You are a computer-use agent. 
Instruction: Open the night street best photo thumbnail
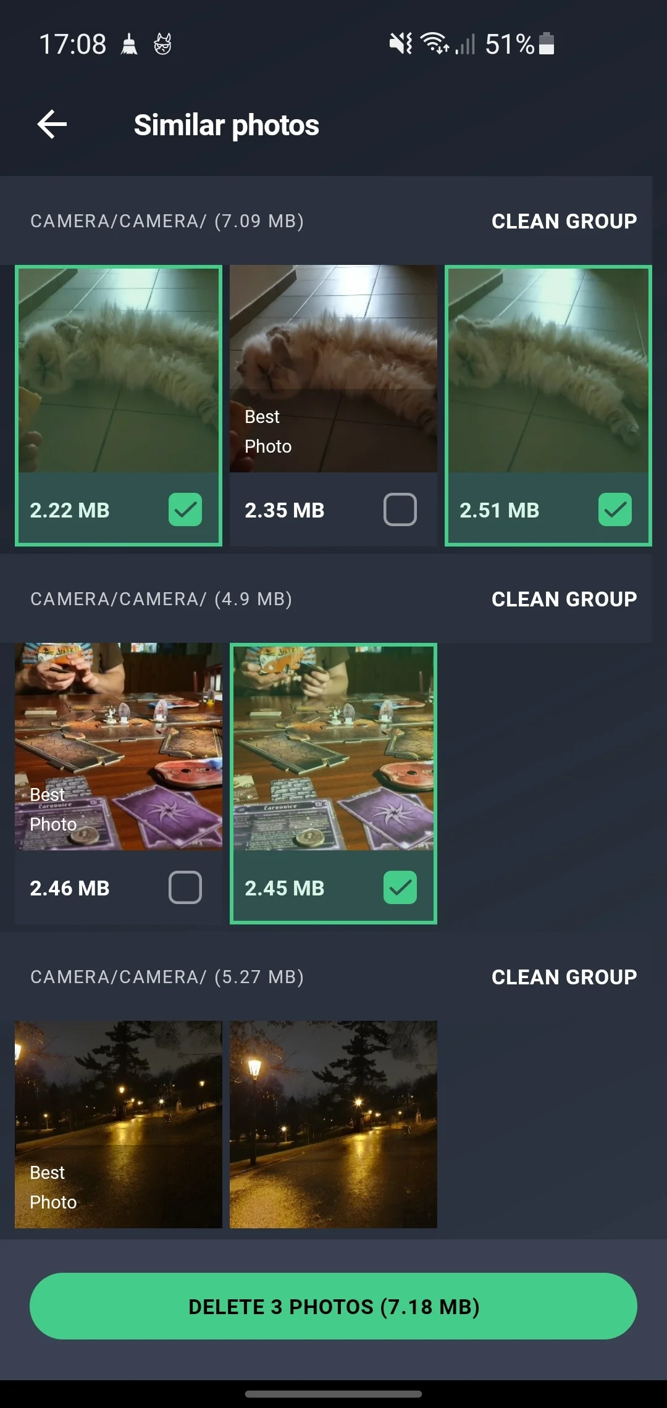pyautogui.click(x=119, y=1124)
